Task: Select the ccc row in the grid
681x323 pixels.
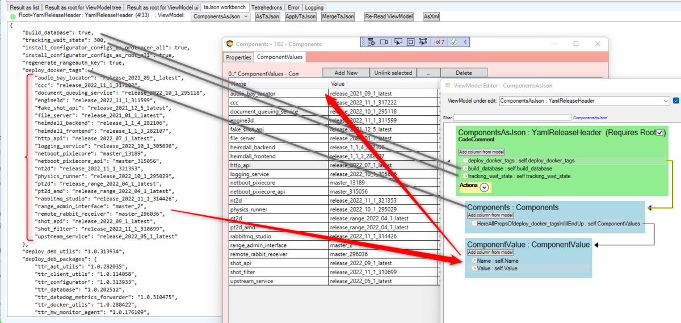Action: coord(333,103)
